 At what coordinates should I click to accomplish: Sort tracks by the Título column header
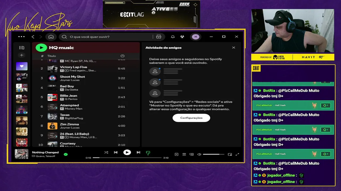[x=52, y=56]
